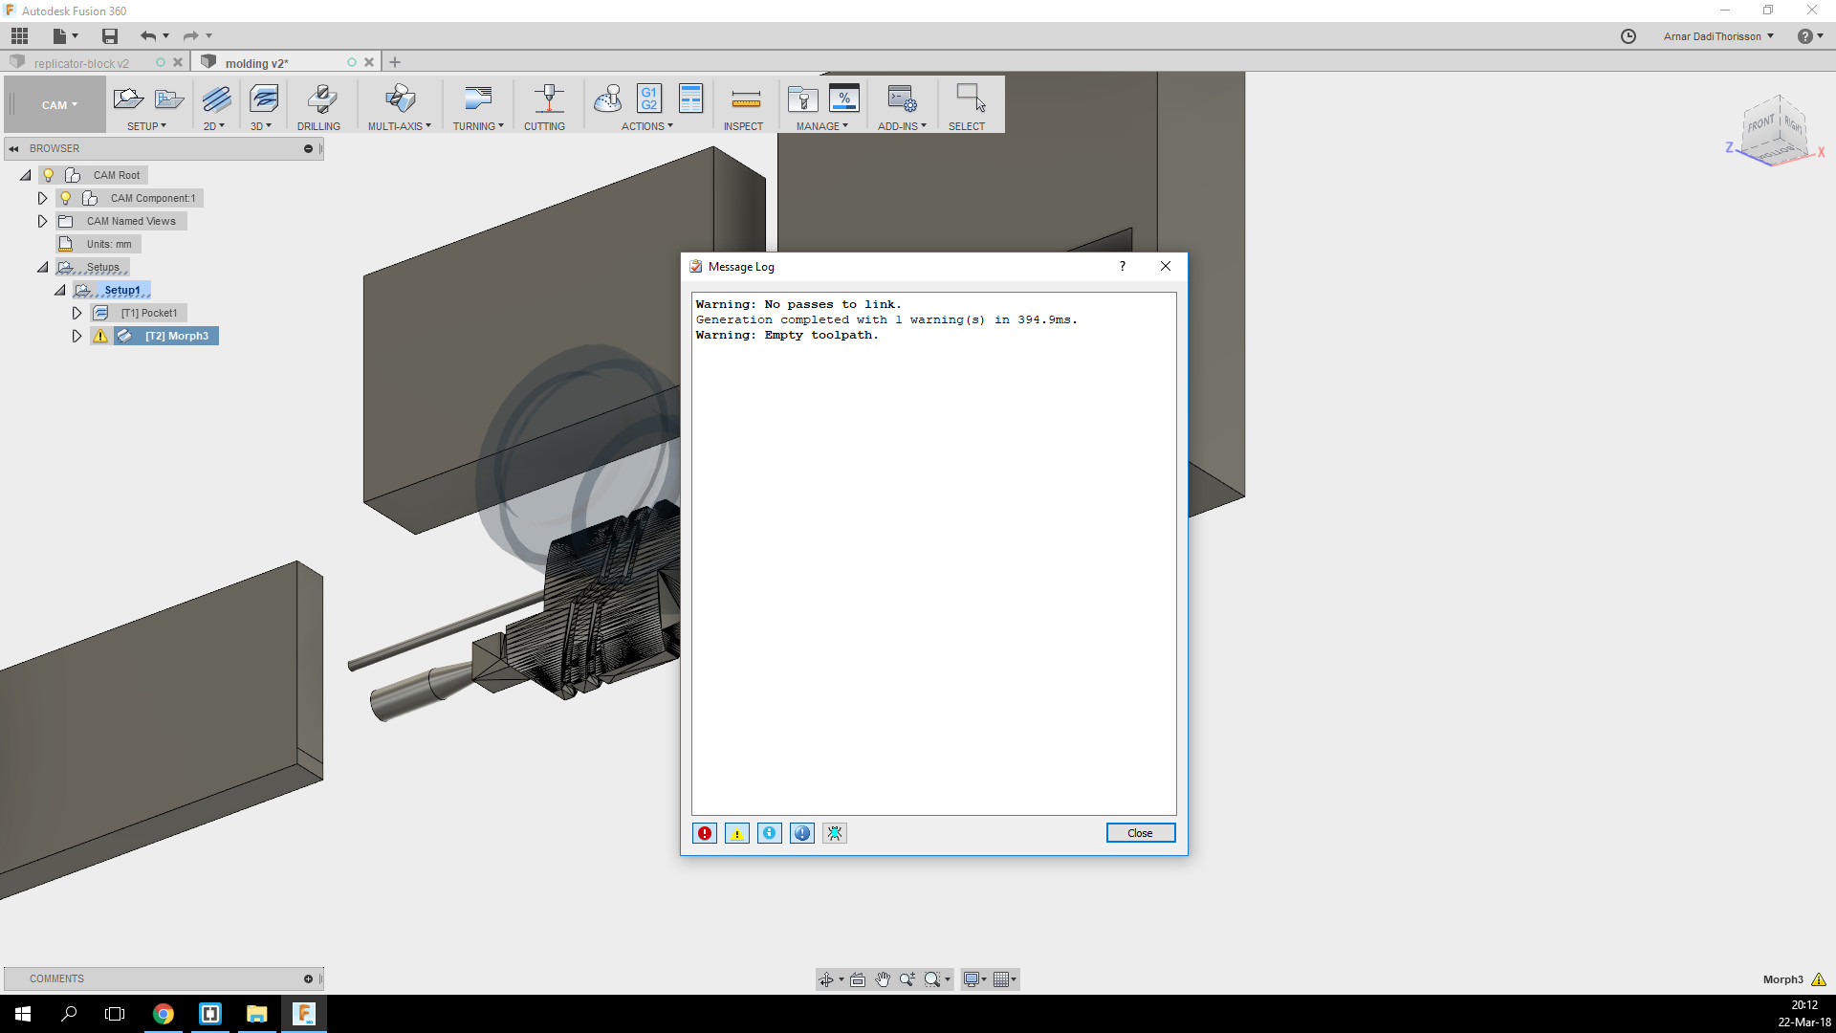Switch to replicator-block v2 tab
This screenshot has width=1836, height=1033.
click(x=81, y=63)
